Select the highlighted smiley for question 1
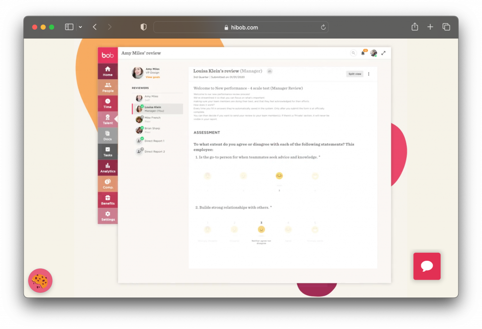482x329 pixels. point(279,176)
